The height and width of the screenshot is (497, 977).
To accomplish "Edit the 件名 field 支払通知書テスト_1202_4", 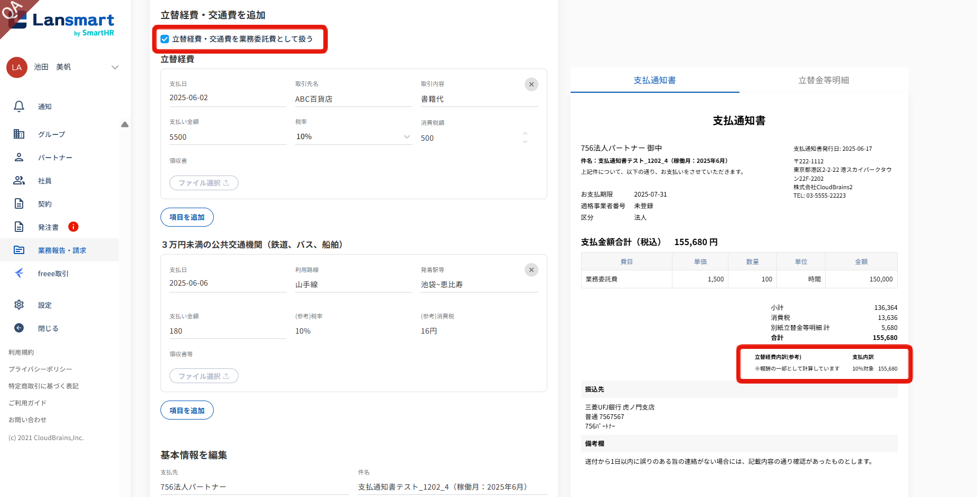I will point(453,487).
